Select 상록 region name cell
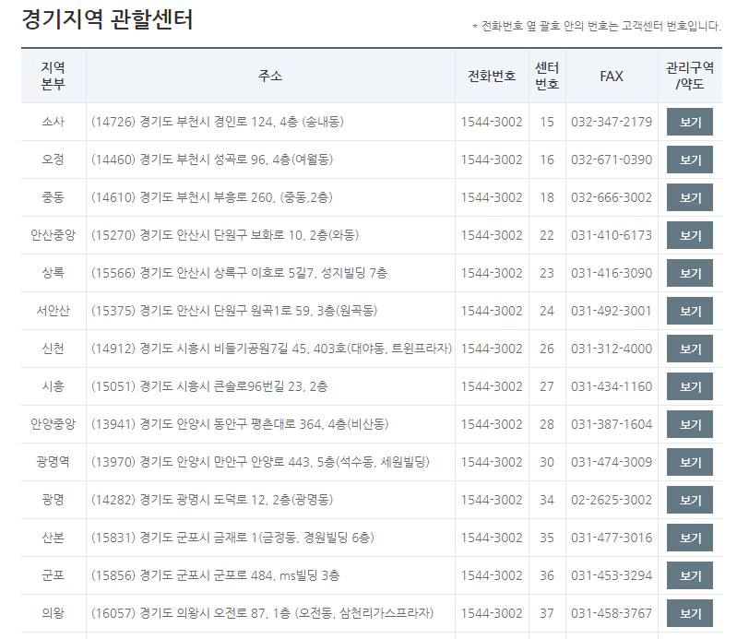The height and width of the screenshot is (639, 737). (53, 273)
